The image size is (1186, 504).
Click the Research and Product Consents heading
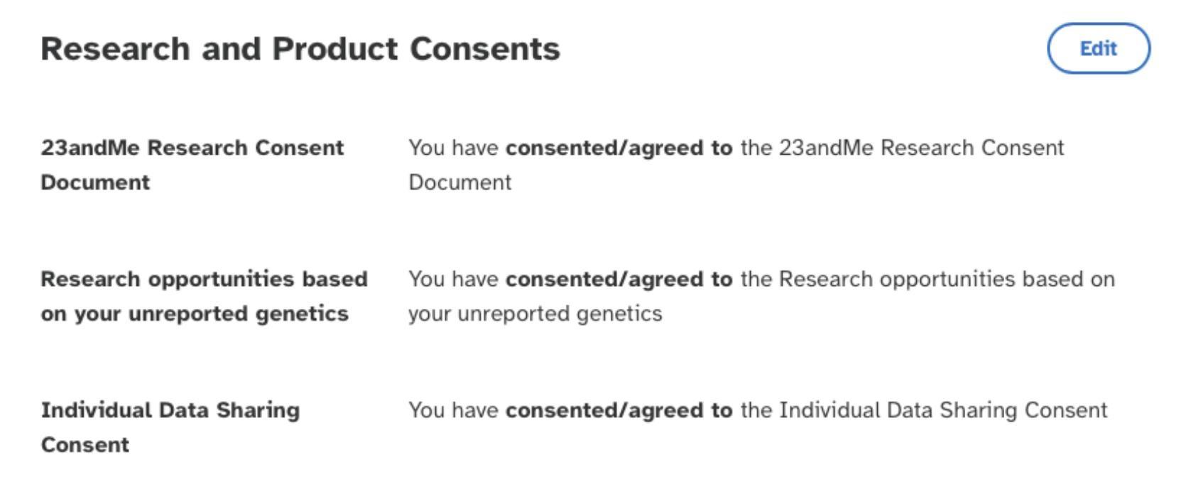coord(300,48)
